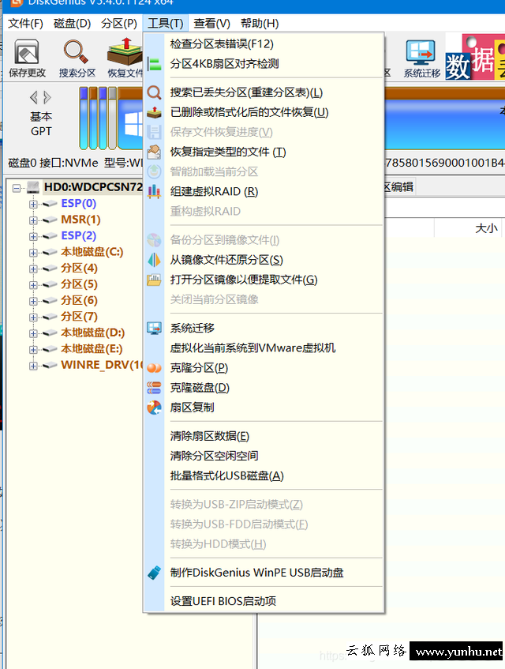The height and width of the screenshot is (669, 505).
Task: Click the previous disk arrow
Action: (34, 98)
